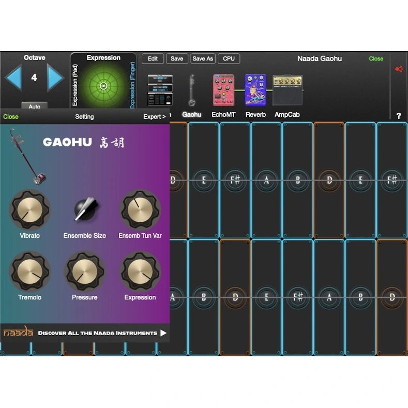Screen dimensions: 408x408
Task: Play the bottom row D note at far right
Action: [x=392, y=297]
